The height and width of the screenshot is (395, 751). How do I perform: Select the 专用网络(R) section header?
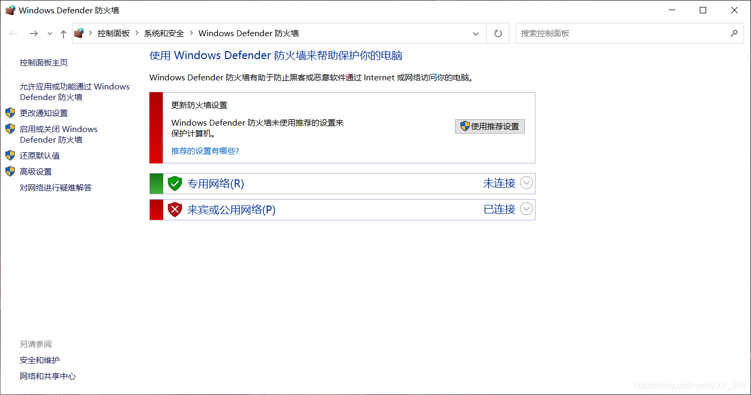215,184
